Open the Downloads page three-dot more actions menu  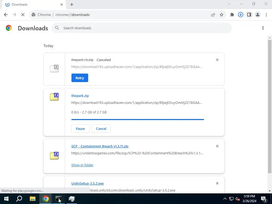click(x=263, y=28)
